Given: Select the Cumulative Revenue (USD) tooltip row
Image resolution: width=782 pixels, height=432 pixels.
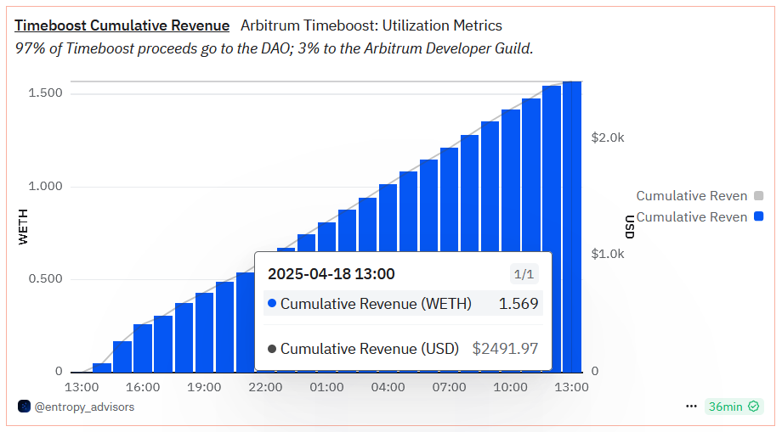Looking at the screenshot, I should (x=403, y=349).
